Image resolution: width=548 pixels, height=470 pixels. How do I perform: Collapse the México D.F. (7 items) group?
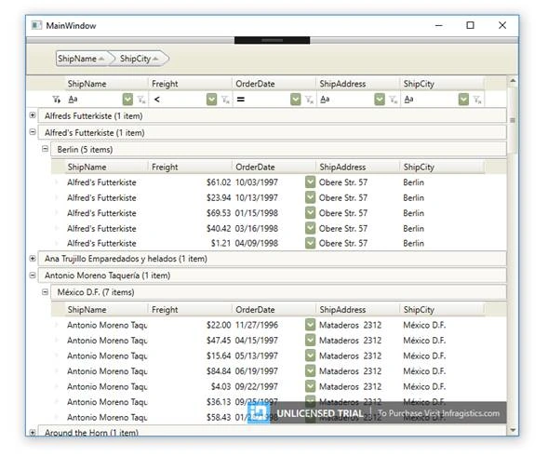pyautogui.click(x=45, y=291)
